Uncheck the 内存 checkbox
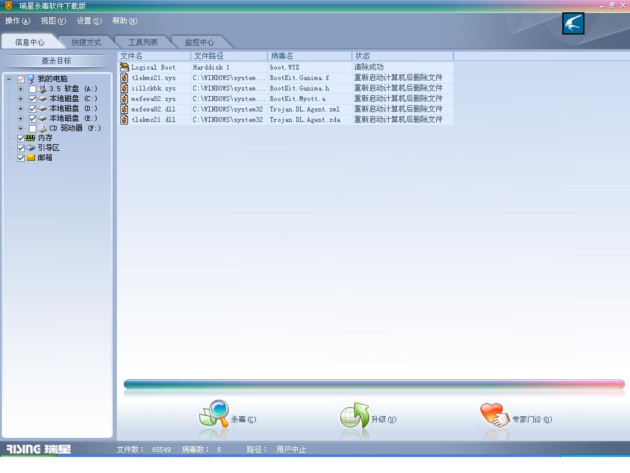Image resolution: width=630 pixels, height=473 pixels. pos(21,139)
